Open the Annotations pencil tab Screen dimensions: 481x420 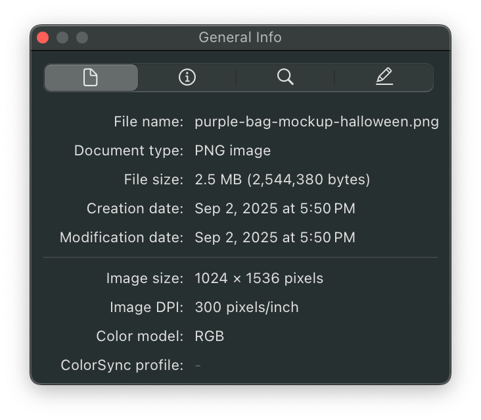click(384, 78)
